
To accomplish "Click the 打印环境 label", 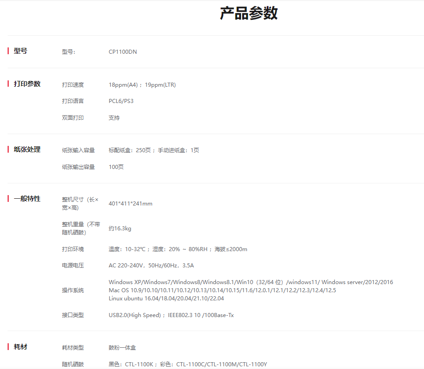I will pos(73,249).
